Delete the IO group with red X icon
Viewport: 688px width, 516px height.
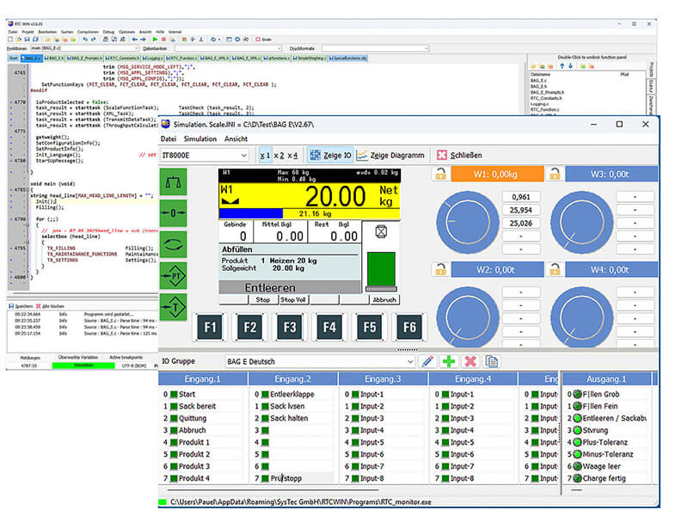click(470, 361)
